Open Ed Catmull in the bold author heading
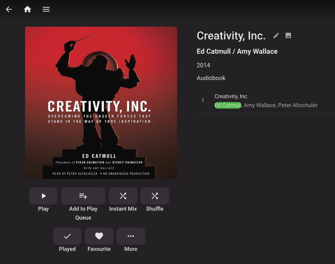Screen dimensions: 335x264 click(214, 51)
